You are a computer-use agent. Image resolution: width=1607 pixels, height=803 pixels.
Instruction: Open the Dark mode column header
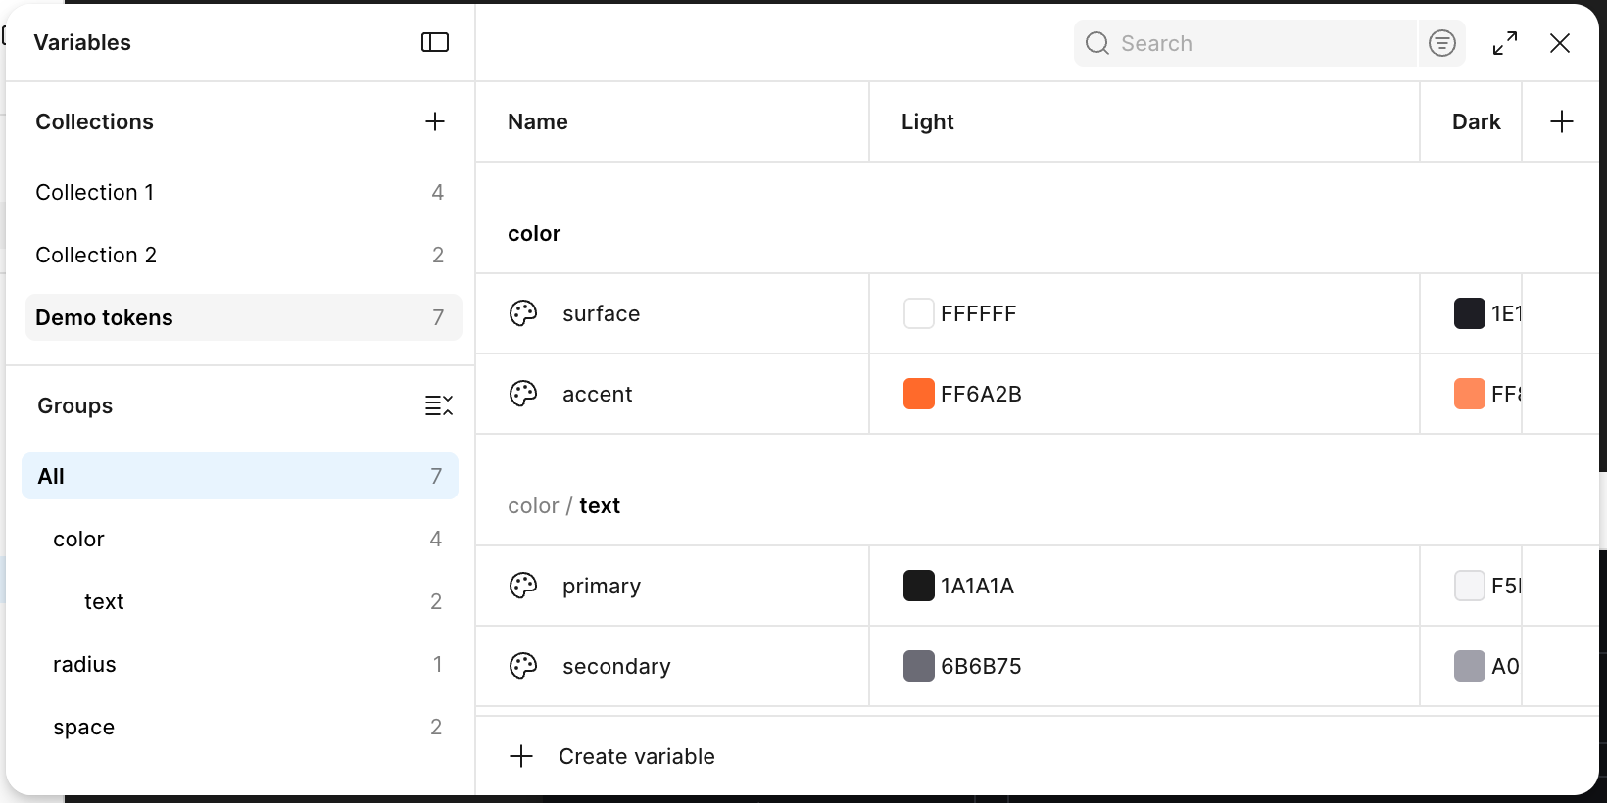(x=1476, y=121)
